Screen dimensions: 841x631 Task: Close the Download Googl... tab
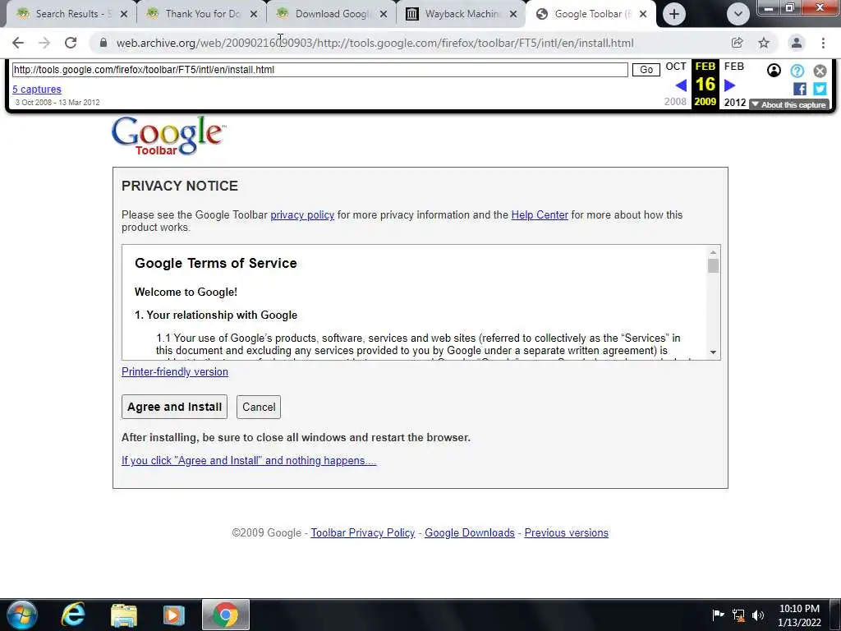tap(384, 14)
